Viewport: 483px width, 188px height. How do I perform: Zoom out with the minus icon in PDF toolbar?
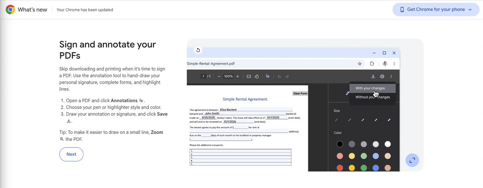pos(219,76)
